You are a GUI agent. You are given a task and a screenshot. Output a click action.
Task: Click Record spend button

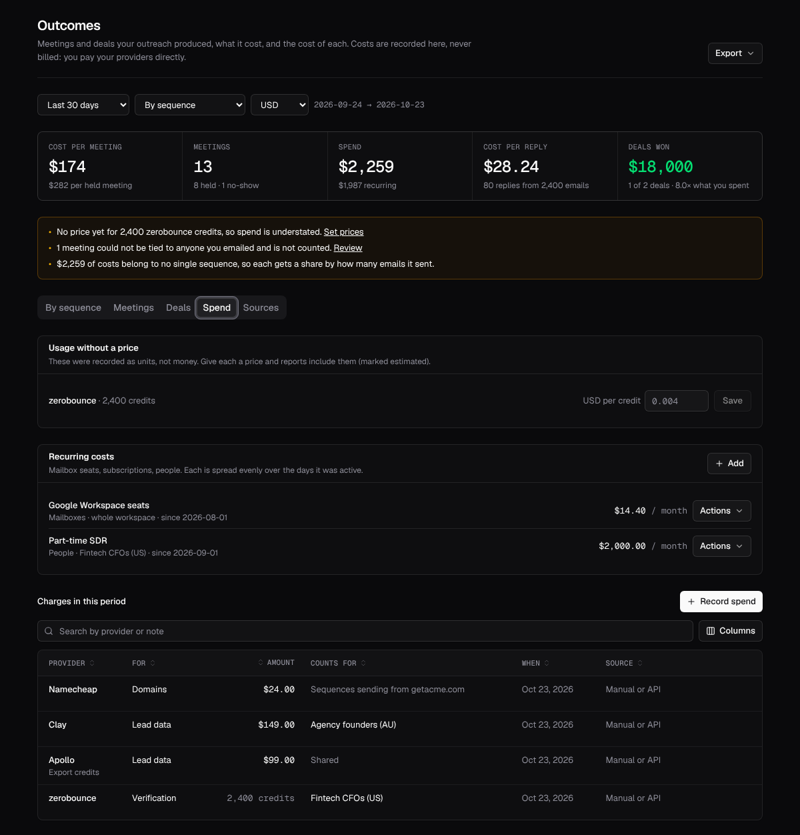[x=721, y=602]
